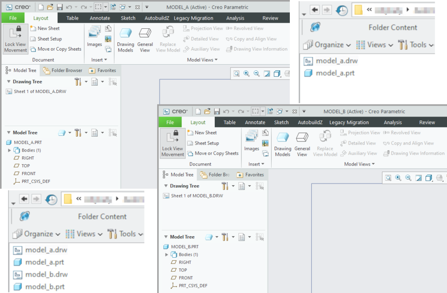This screenshot has height=293, width=447.
Task: Click Move or Copy Sheets in MODEL_B
Action: (x=213, y=154)
